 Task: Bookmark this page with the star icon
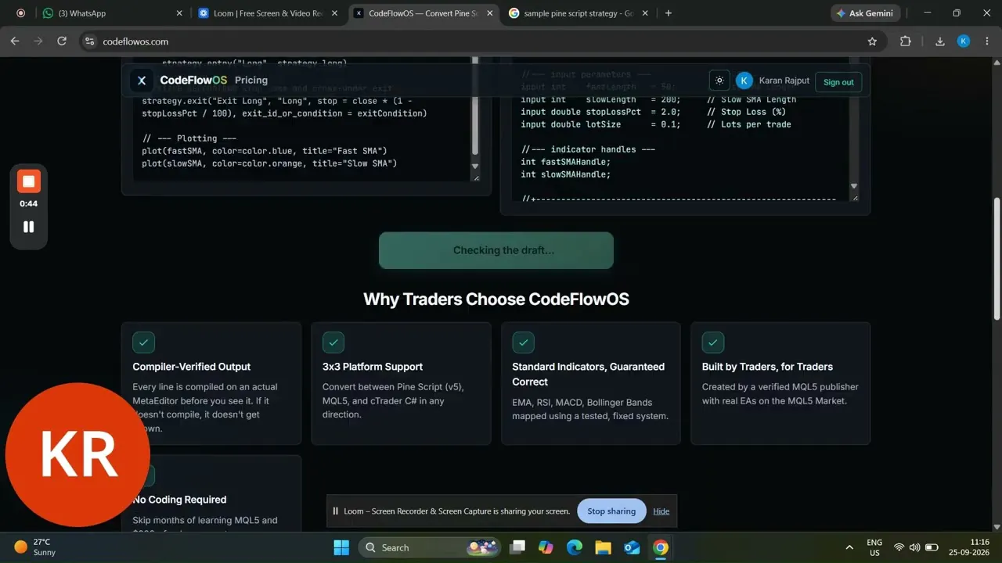click(x=872, y=41)
